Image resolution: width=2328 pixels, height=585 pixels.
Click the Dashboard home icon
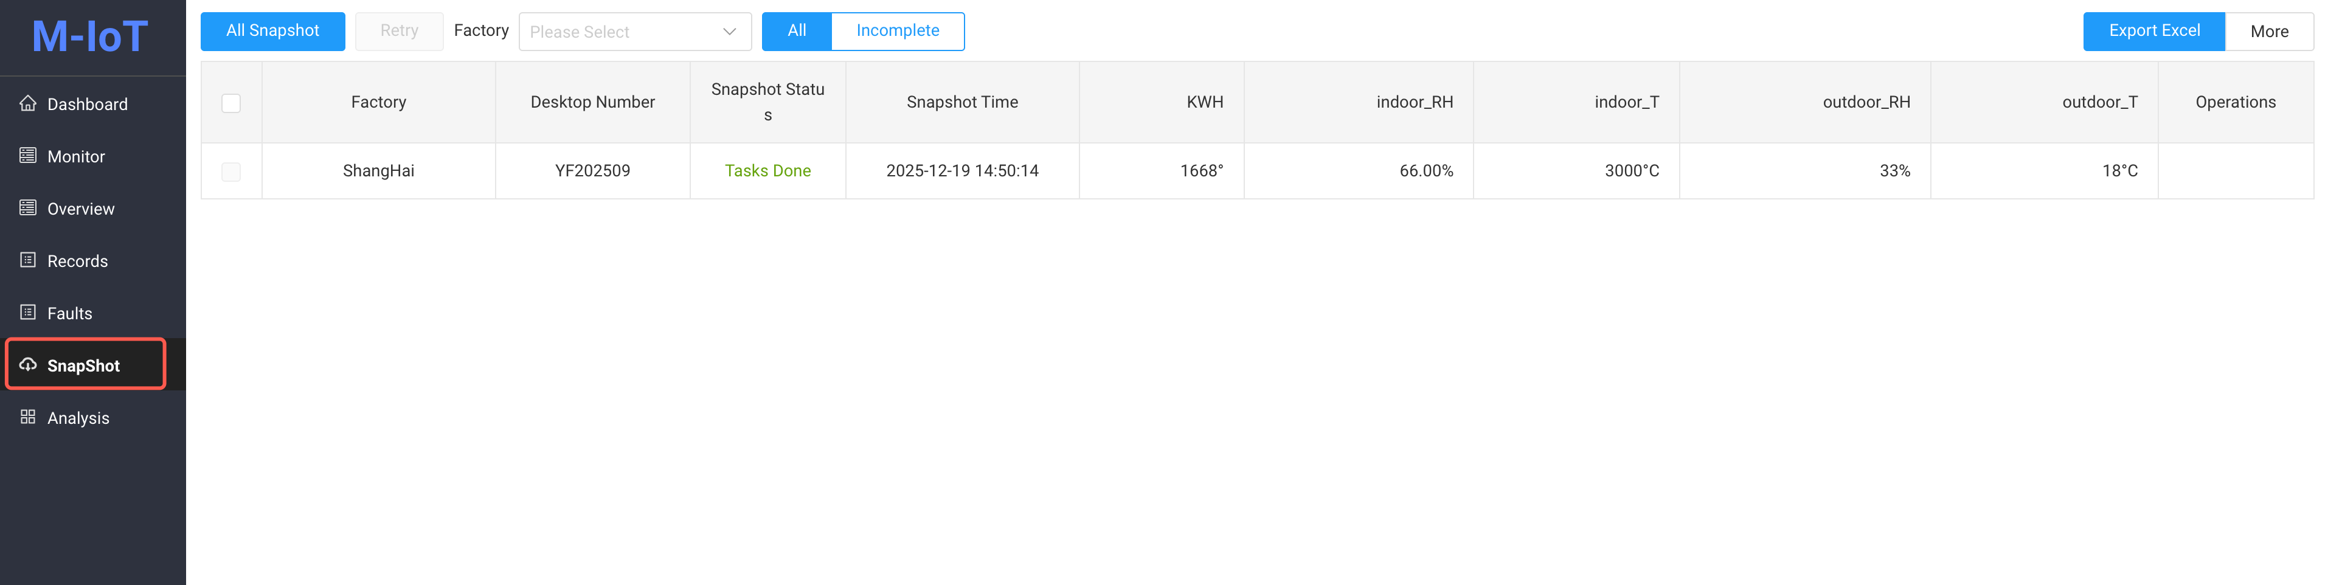28,103
